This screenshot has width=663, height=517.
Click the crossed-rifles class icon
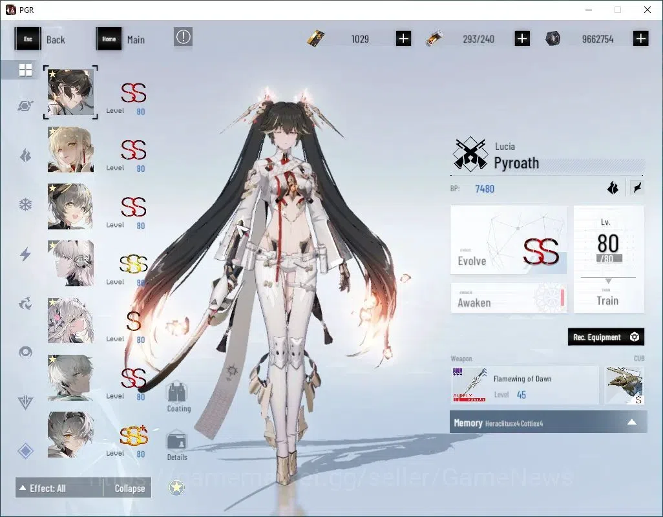click(x=470, y=154)
